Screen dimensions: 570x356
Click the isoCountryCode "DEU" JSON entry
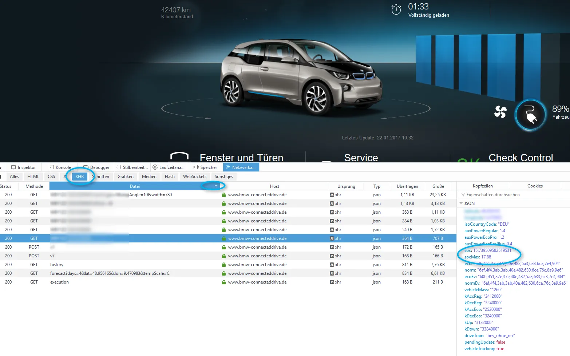pyautogui.click(x=487, y=224)
